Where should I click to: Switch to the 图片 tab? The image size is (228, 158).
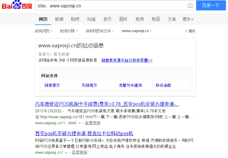[x=123, y=19]
